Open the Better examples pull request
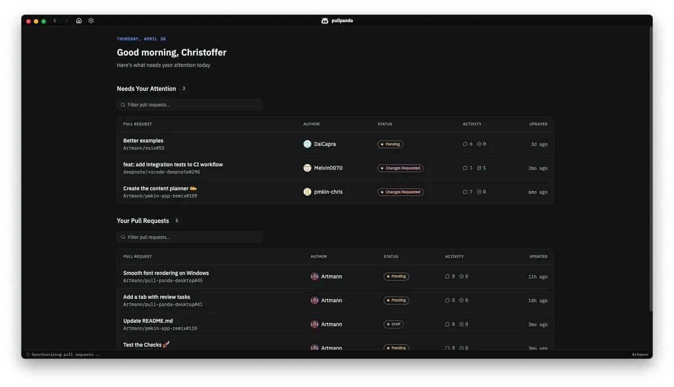 tap(143, 140)
